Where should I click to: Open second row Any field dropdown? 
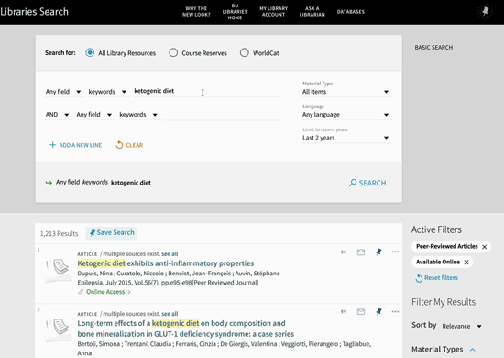[x=94, y=115]
